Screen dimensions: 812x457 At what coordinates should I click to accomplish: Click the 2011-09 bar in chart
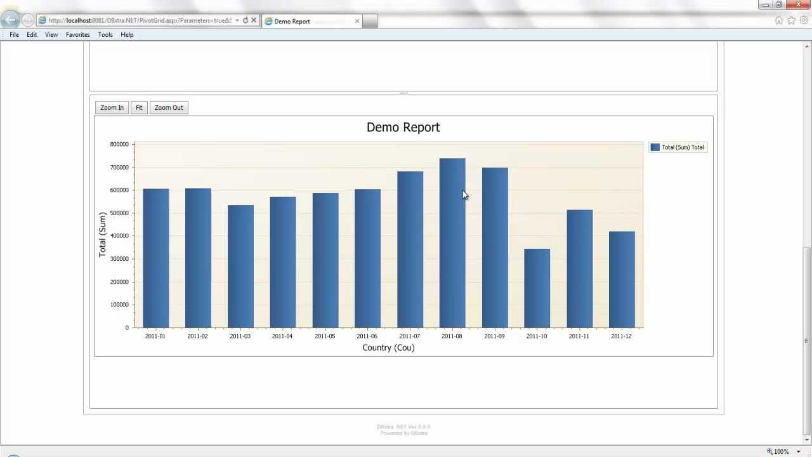click(495, 248)
